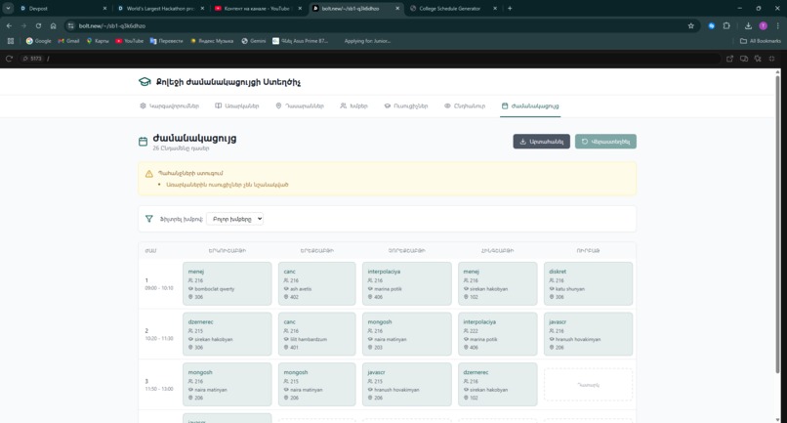This screenshot has width=787, height=423.
Task: Open the Կարգավորումներ settings tab
Action: click(x=170, y=106)
